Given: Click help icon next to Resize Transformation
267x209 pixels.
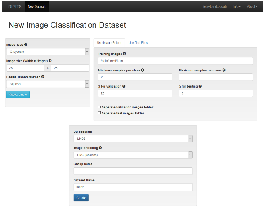Looking at the screenshot, I should point(43,77).
